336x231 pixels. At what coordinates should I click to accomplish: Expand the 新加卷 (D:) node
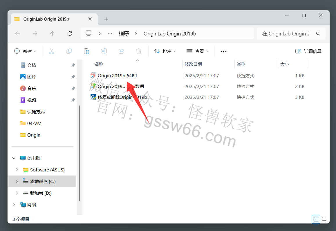click(17, 193)
